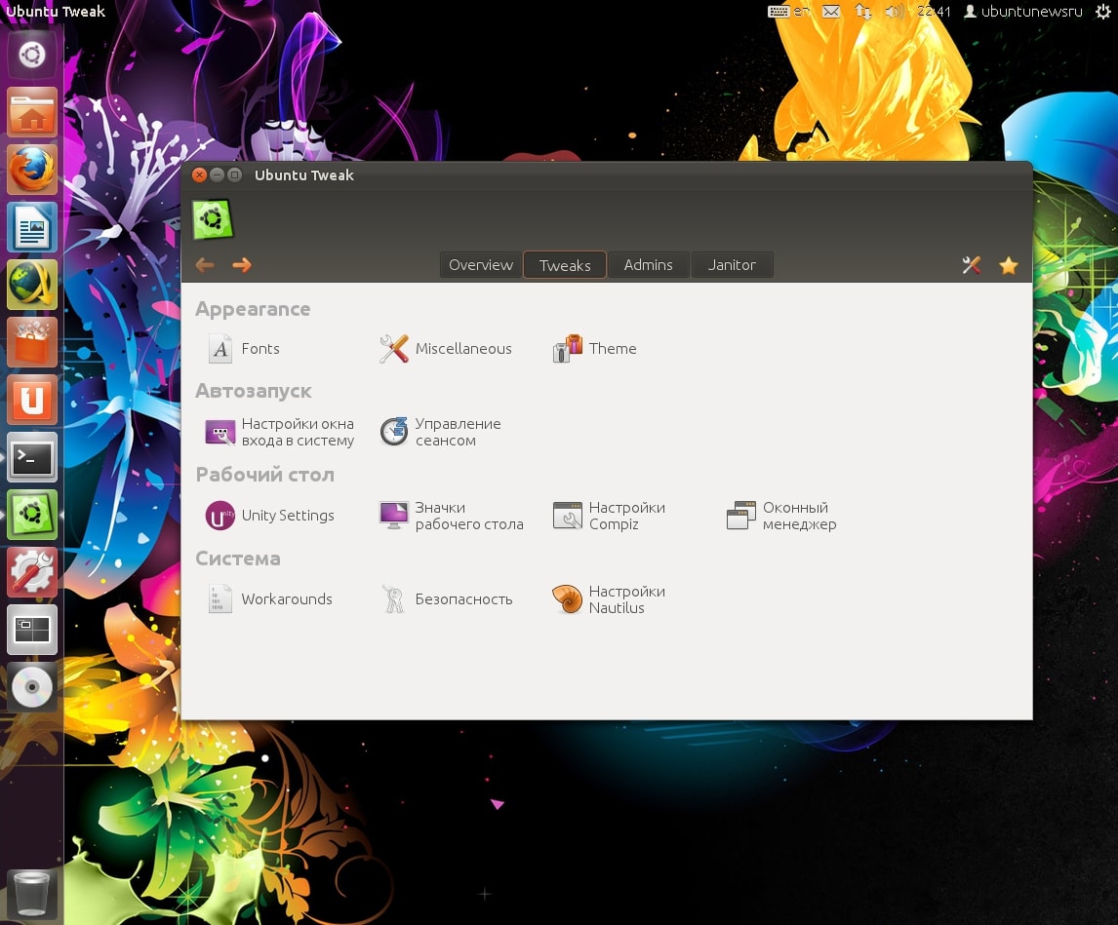The image size is (1118, 925).
Task: Open the power gear session menu
Action: point(1103,12)
